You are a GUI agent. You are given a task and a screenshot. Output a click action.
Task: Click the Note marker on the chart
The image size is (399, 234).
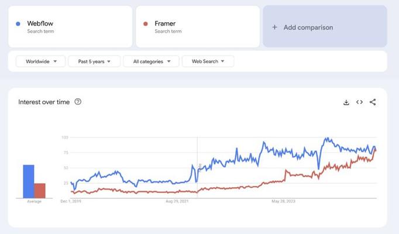(200, 167)
